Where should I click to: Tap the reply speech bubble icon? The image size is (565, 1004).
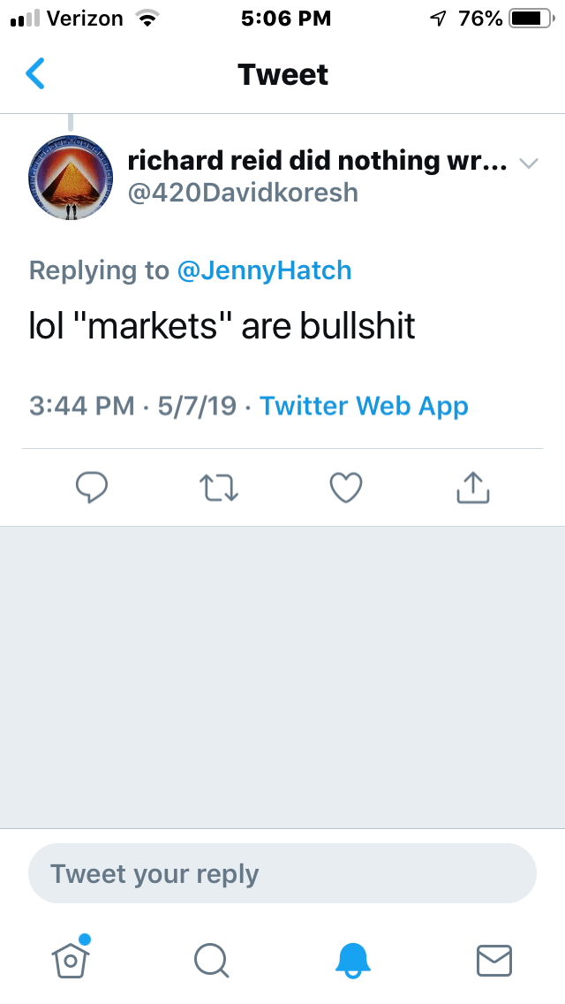coord(92,487)
